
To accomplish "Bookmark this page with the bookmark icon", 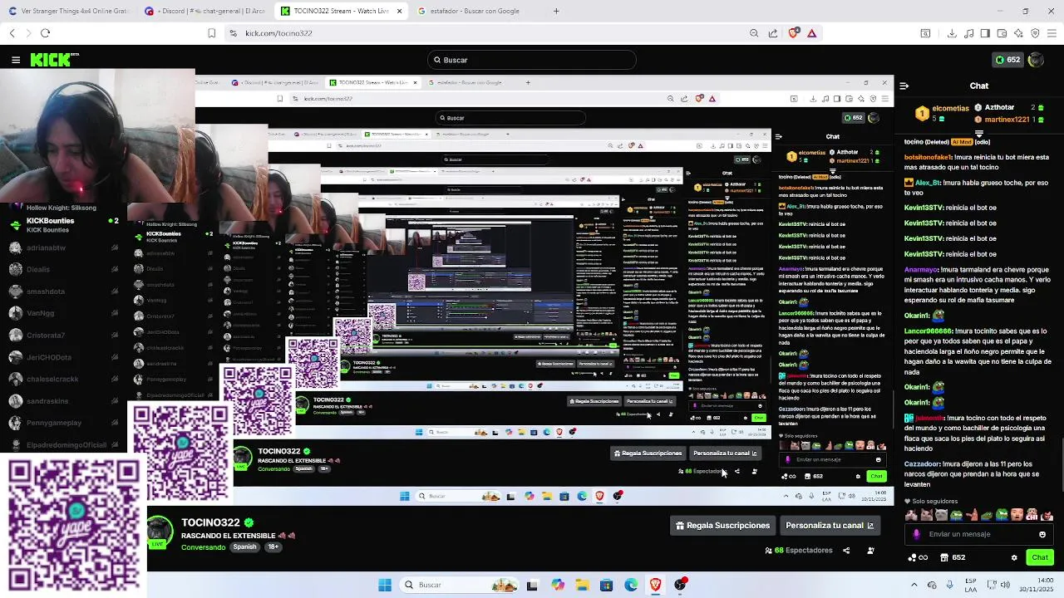I will tap(211, 33).
